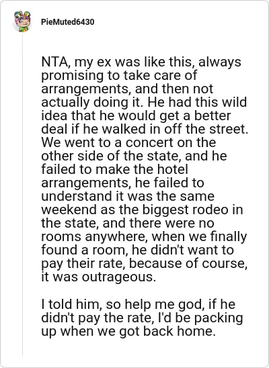This screenshot has height=368, width=269.
Task: Click the line 'found a room, he didn't want to'
Action: 137,250
